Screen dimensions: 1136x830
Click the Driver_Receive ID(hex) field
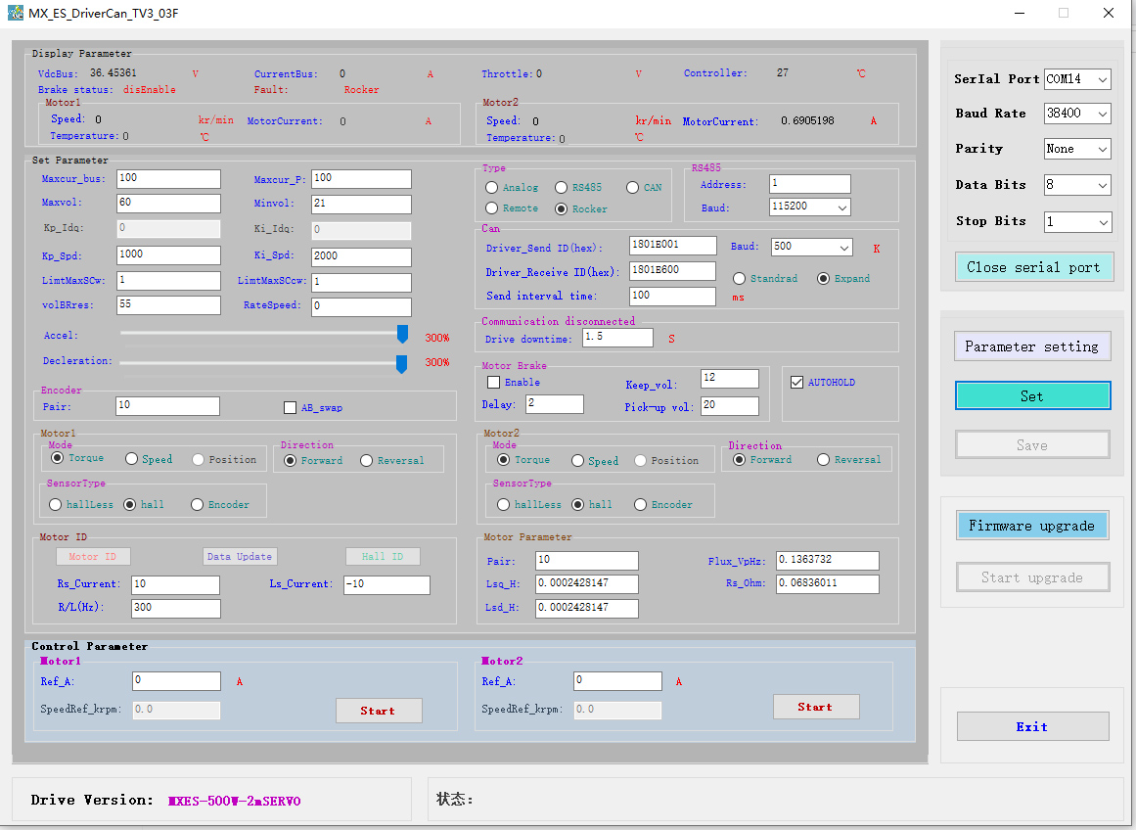(x=673, y=271)
